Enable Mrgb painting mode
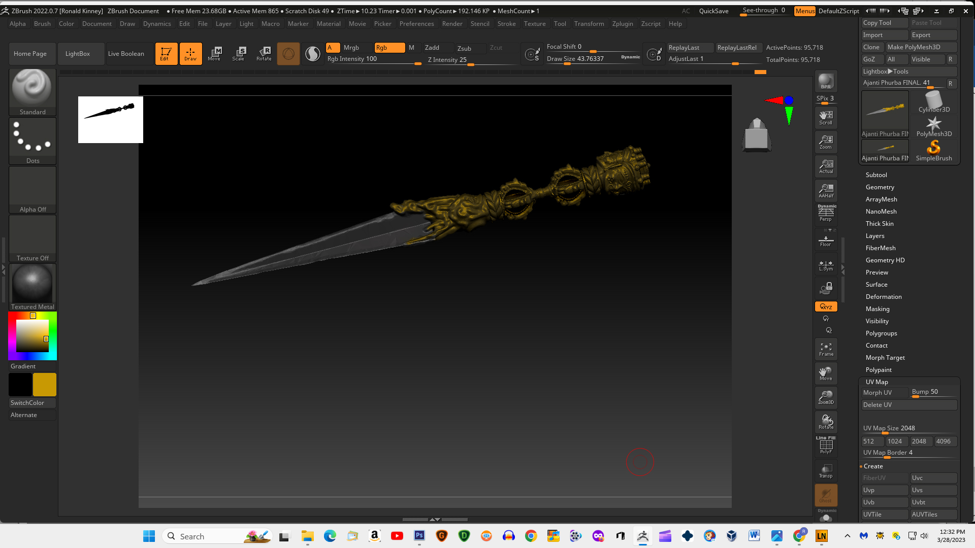The width and height of the screenshot is (975, 548). pyautogui.click(x=357, y=48)
